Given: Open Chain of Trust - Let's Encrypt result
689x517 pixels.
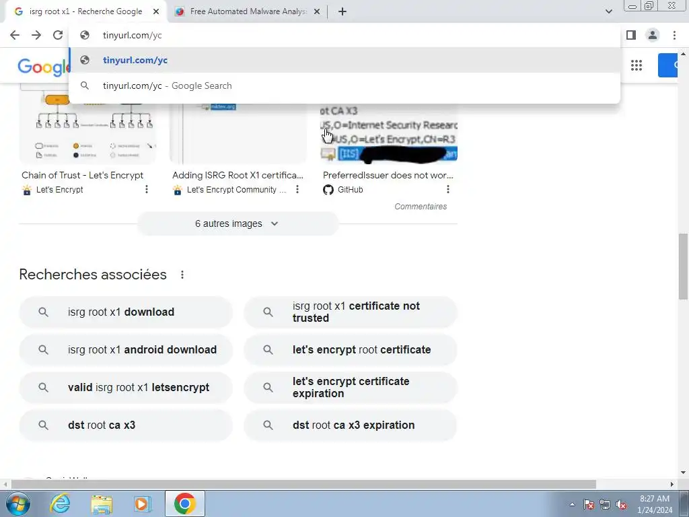Looking at the screenshot, I should click(82, 176).
